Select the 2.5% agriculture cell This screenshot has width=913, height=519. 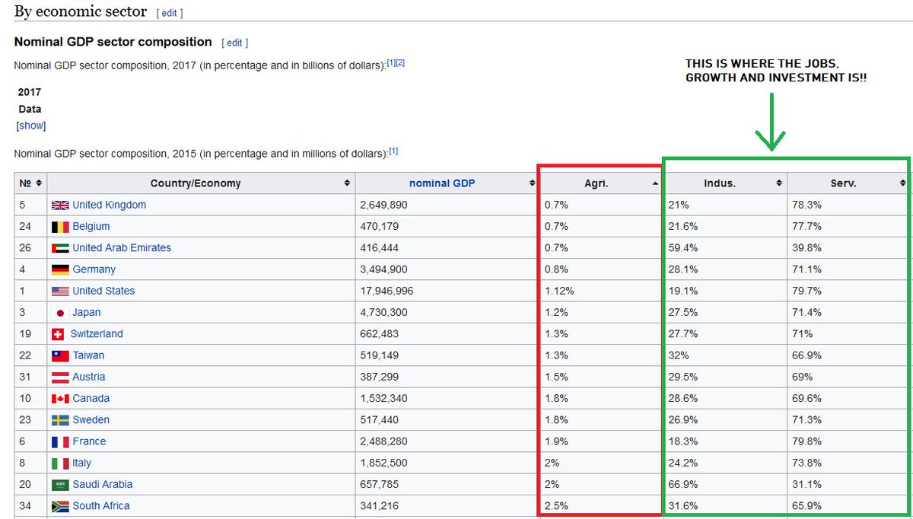(600, 506)
